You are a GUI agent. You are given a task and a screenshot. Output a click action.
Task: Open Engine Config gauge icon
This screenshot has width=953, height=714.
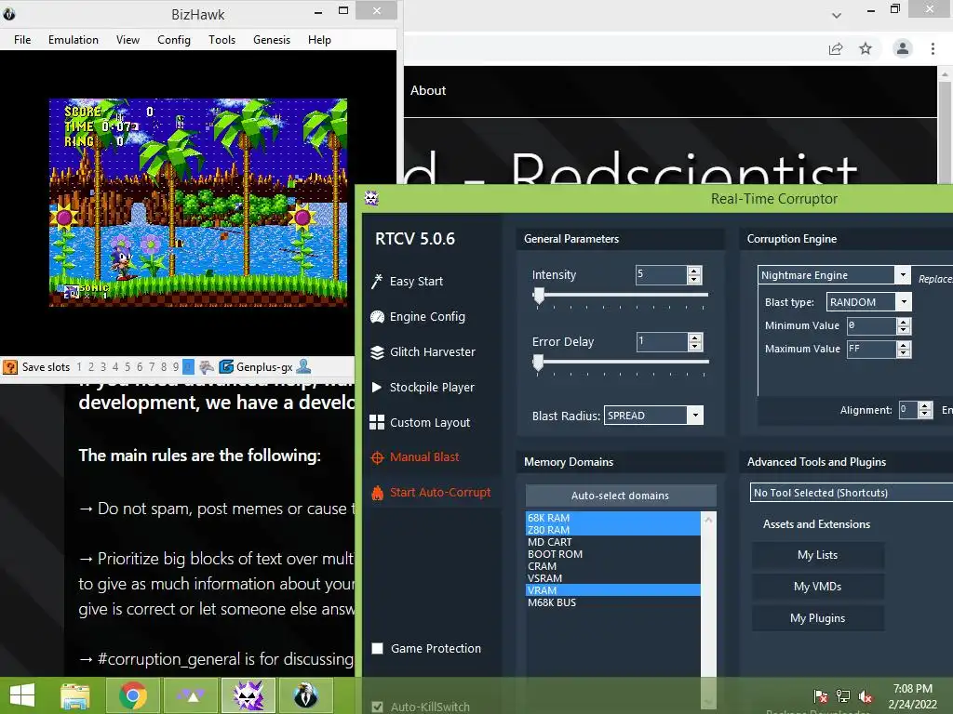[378, 317]
